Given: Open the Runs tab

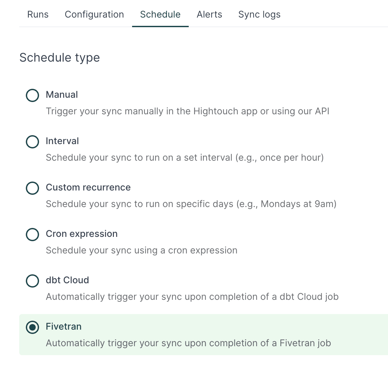Looking at the screenshot, I should [x=38, y=15].
